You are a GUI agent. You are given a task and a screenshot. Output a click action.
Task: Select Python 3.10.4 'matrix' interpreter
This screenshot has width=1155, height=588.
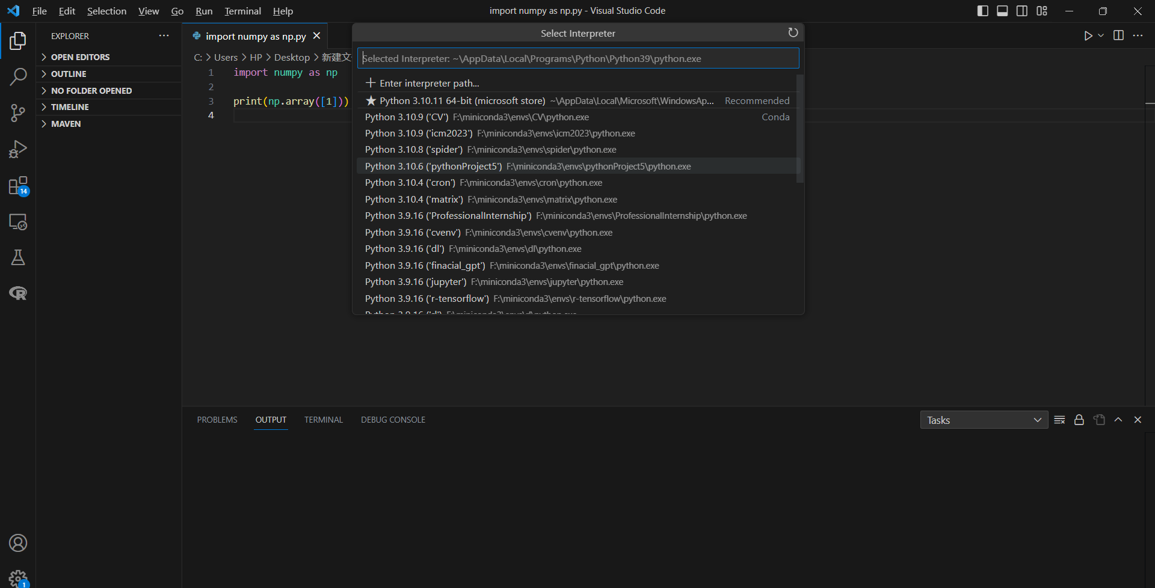577,199
